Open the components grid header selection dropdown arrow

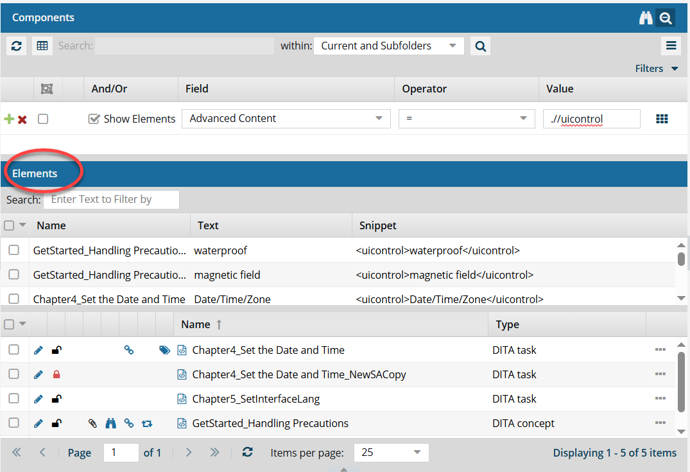pyautogui.click(x=22, y=324)
